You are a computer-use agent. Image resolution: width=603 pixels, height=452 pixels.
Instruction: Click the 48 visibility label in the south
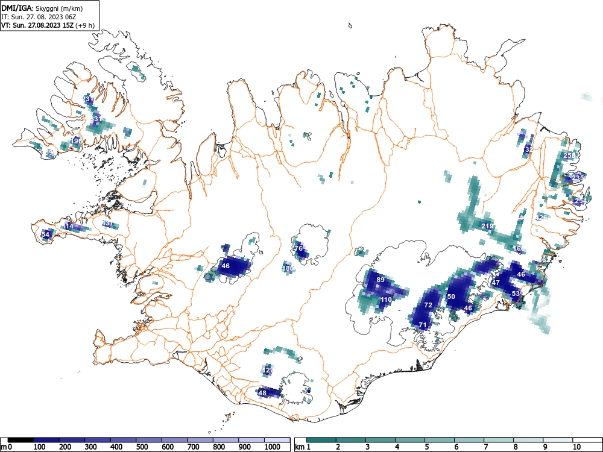coord(262,393)
